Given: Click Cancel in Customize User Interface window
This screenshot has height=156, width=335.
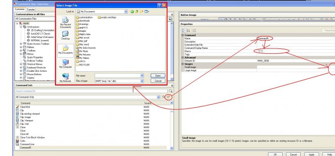Looking at the screenshot, I should pos(294,154).
